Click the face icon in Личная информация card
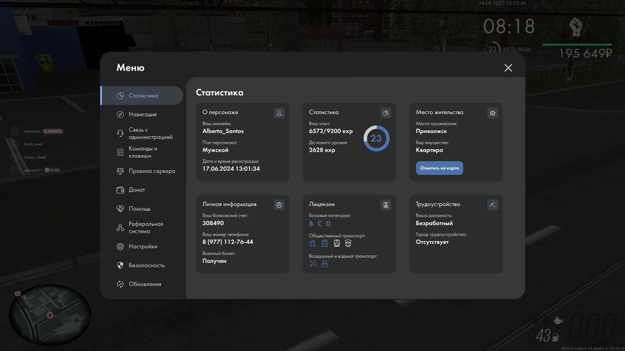This screenshot has height=351, width=625. pos(279,205)
